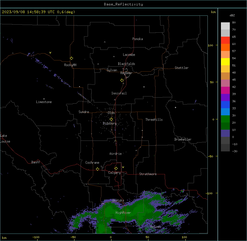Select the Banff label
Image resolution: width=247 pixels, height=241 pixels.
(x=36, y=162)
